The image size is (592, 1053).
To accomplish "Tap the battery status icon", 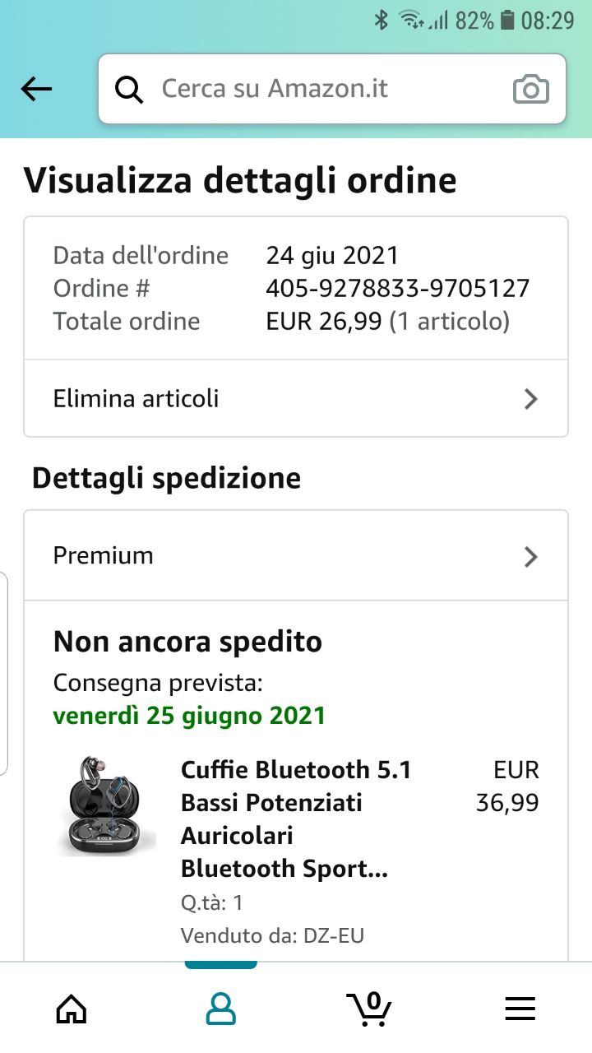I will 508,20.
